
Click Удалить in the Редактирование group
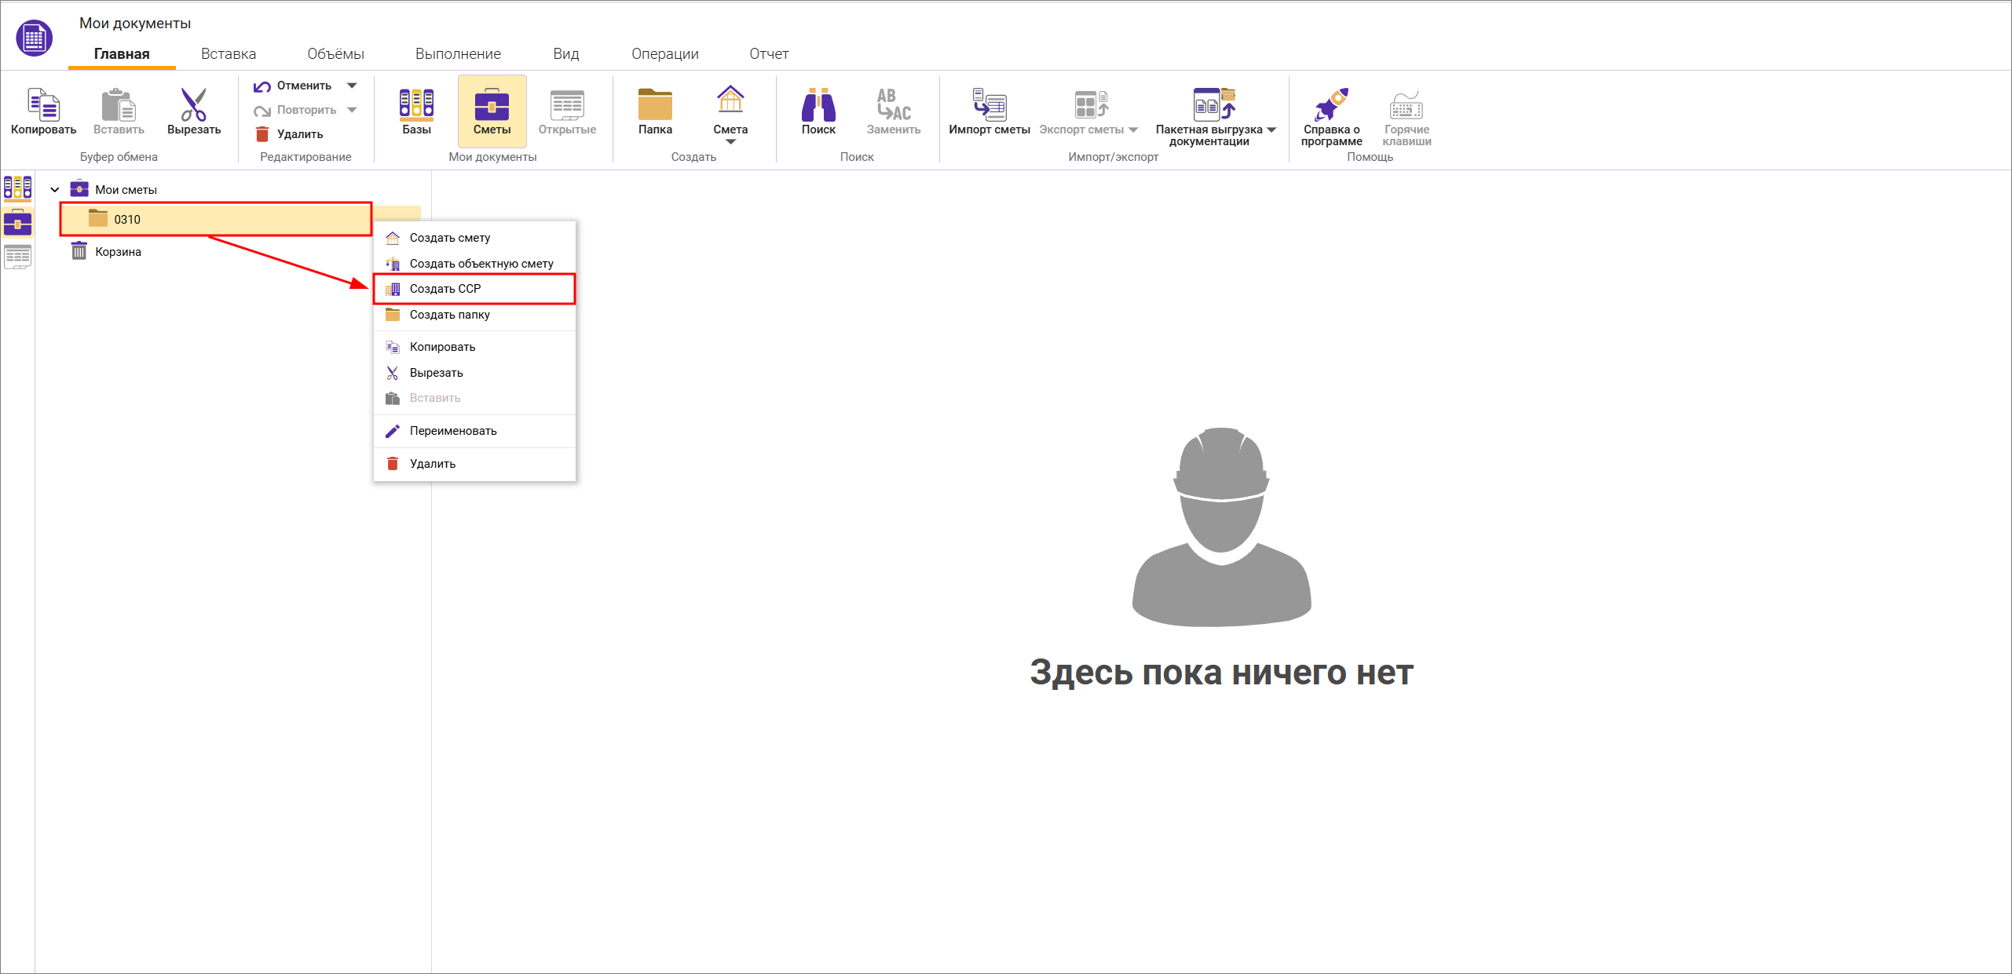pos(299,134)
